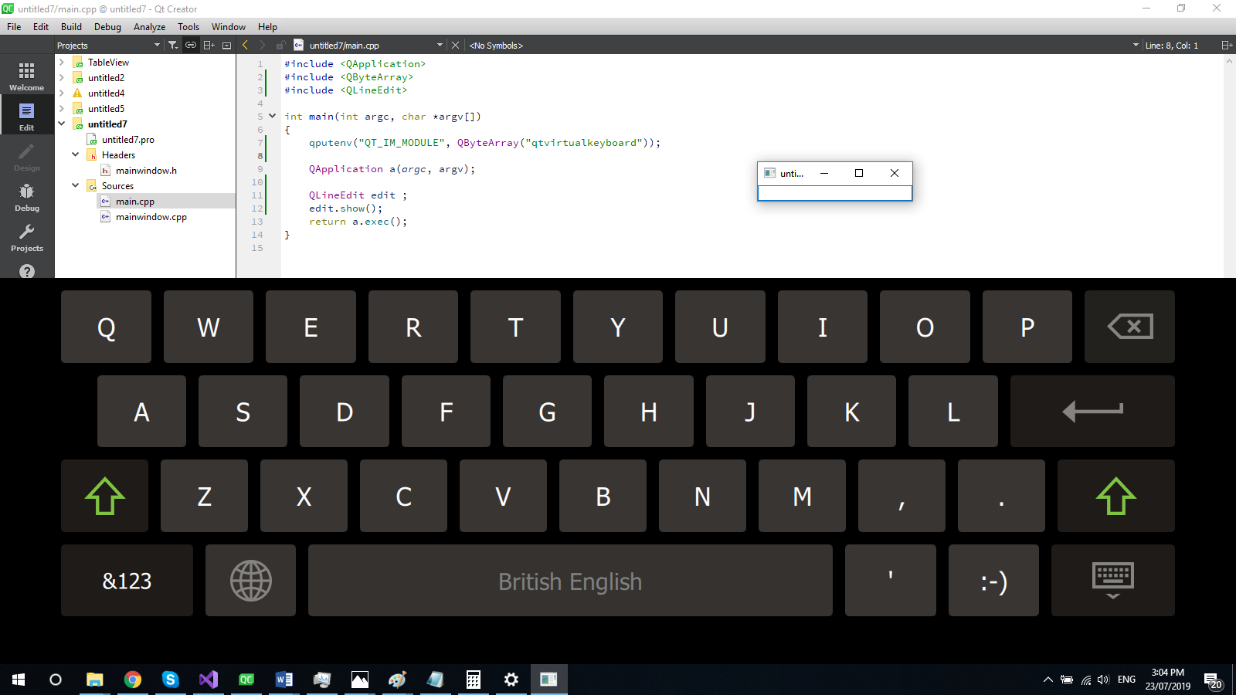The width and height of the screenshot is (1236, 695).
Task: Tap the apostrophe key
Action: click(891, 580)
